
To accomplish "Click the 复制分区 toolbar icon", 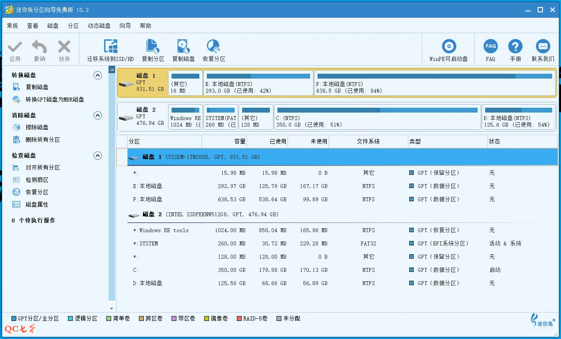I will (153, 46).
